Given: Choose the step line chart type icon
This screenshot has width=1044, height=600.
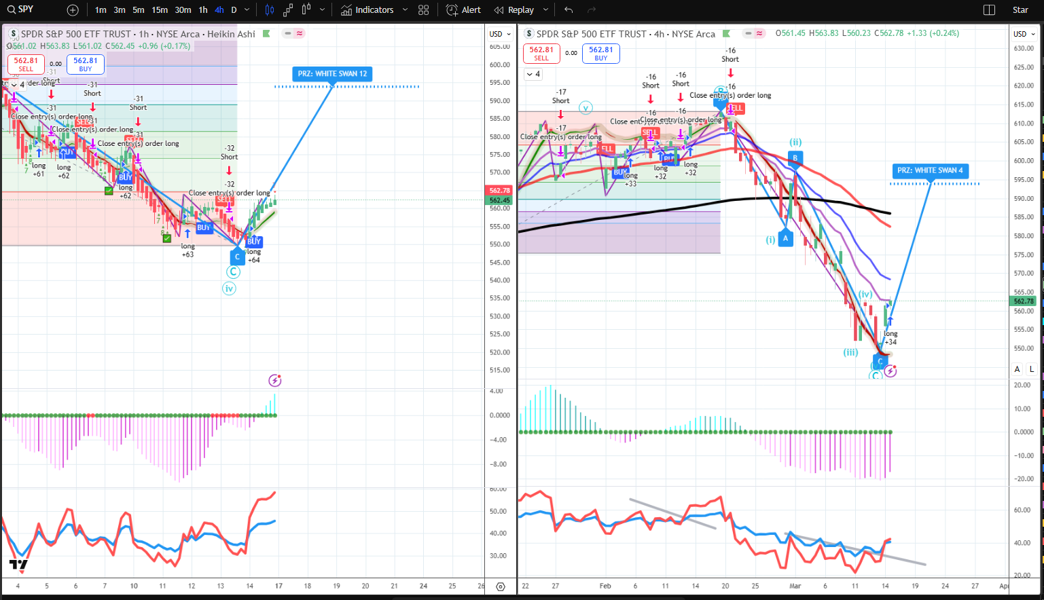Looking at the screenshot, I should [x=288, y=10].
